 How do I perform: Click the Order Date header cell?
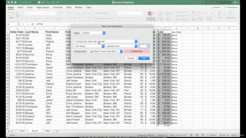[17, 32]
